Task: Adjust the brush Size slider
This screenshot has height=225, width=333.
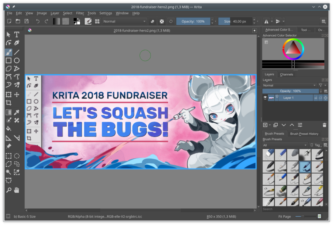Action: pyautogui.click(x=235, y=21)
